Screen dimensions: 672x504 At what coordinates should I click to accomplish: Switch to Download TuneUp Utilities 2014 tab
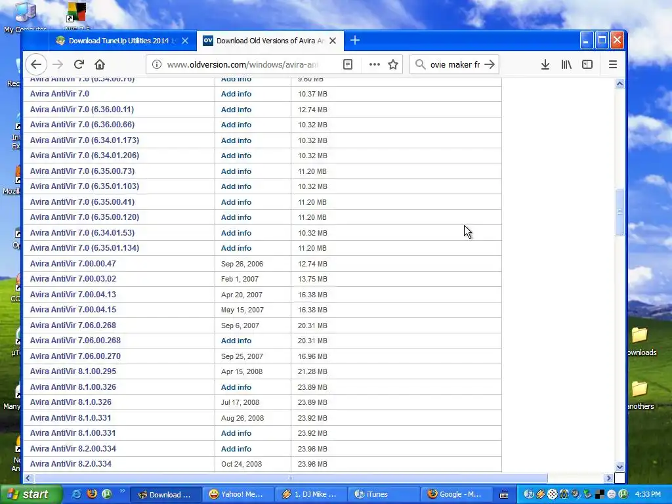122,41
